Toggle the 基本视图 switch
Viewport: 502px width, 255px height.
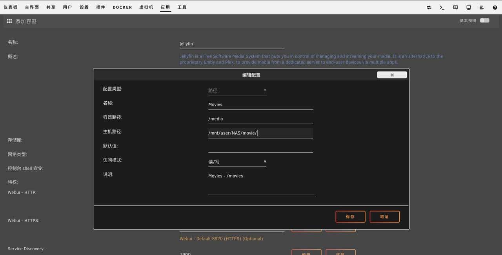pos(484,20)
